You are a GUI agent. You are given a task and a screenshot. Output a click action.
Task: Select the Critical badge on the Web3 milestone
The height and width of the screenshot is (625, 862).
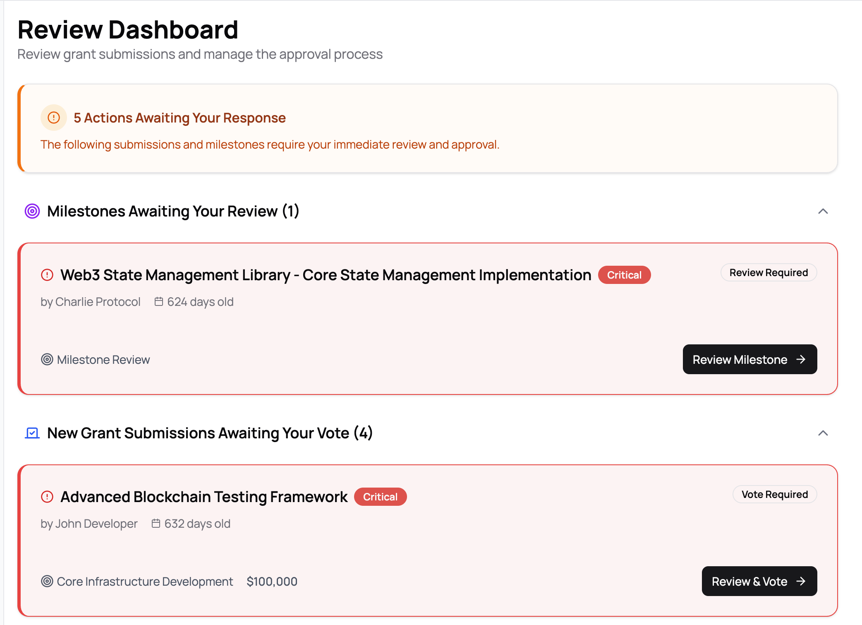click(x=624, y=274)
